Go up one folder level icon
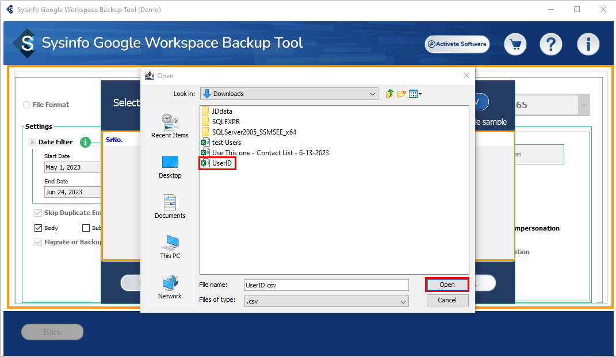This screenshot has width=616, height=357. point(389,94)
